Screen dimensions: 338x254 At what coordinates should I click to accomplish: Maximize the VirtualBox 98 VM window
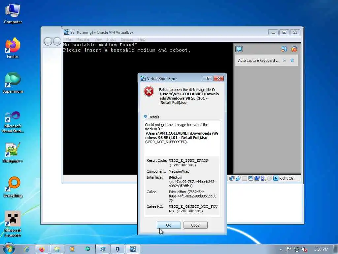click(x=284, y=32)
